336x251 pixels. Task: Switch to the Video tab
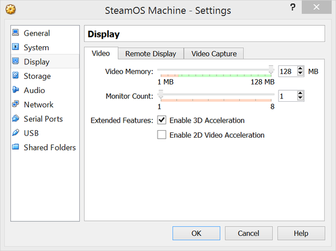(x=101, y=53)
